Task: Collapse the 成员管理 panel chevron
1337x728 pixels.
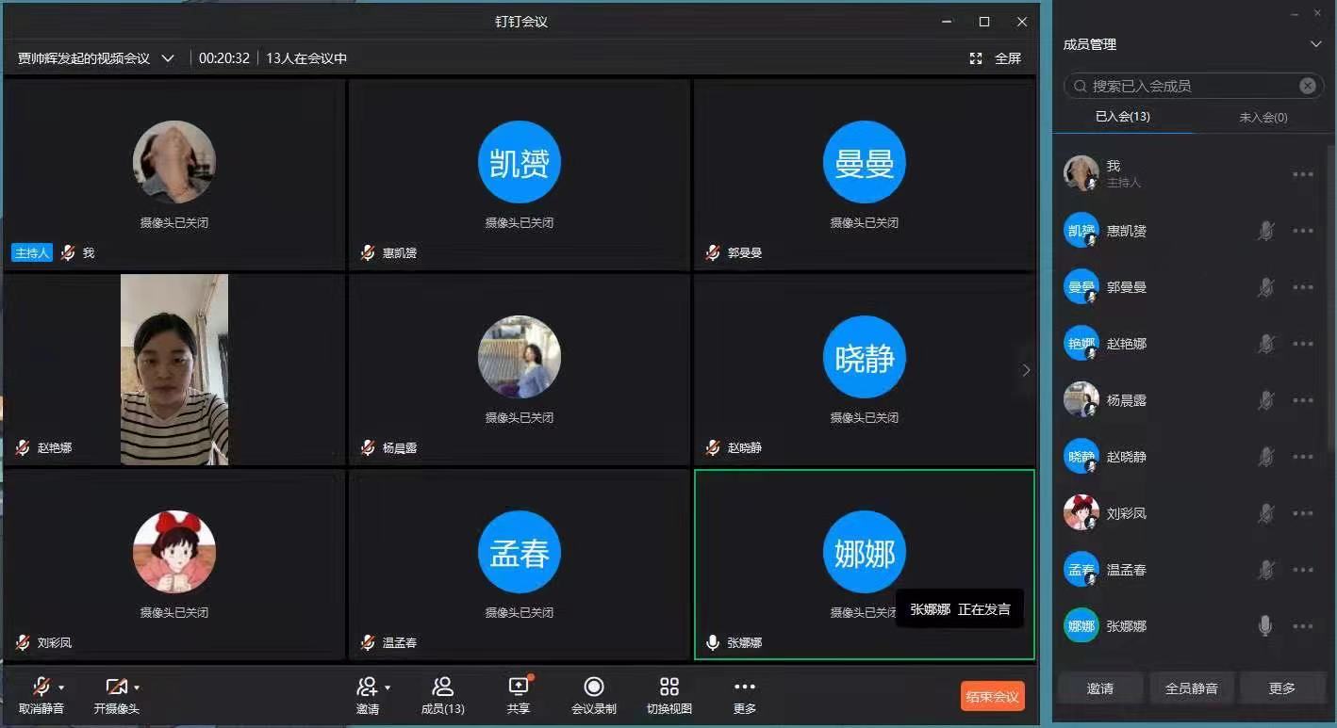Action: tap(1316, 44)
